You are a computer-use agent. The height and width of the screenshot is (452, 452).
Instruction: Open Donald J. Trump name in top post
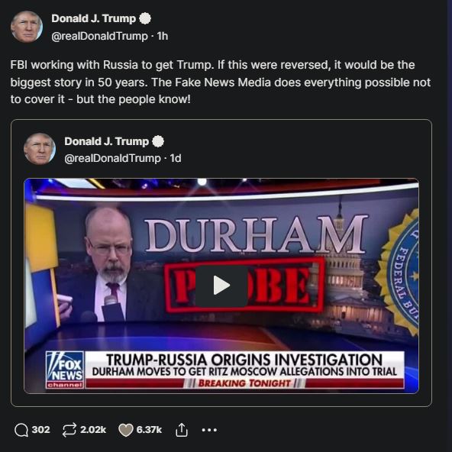[93, 18]
